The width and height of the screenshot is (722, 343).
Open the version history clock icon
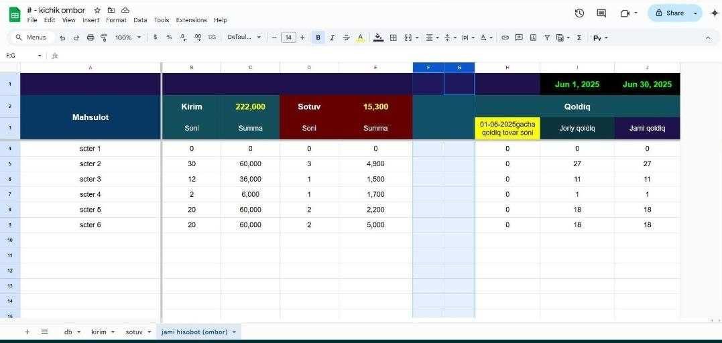coord(579,13)
